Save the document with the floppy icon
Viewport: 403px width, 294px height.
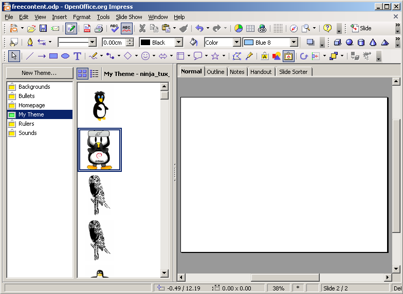pos(43,29)
